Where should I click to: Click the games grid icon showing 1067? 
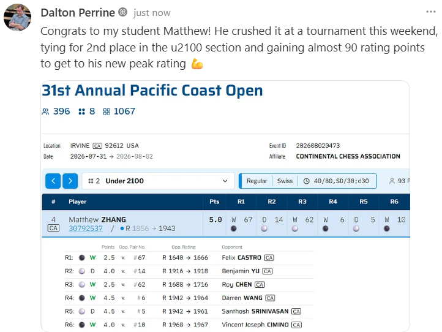107,111
